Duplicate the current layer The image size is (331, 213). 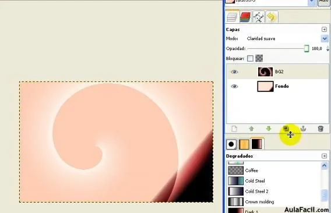pos(286,129)
